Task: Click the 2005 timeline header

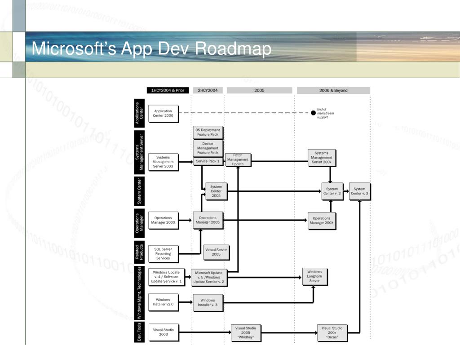Action: (259, 90)
